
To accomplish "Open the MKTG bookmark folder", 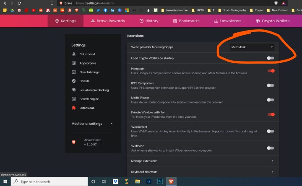I will (x=198, y=10).
